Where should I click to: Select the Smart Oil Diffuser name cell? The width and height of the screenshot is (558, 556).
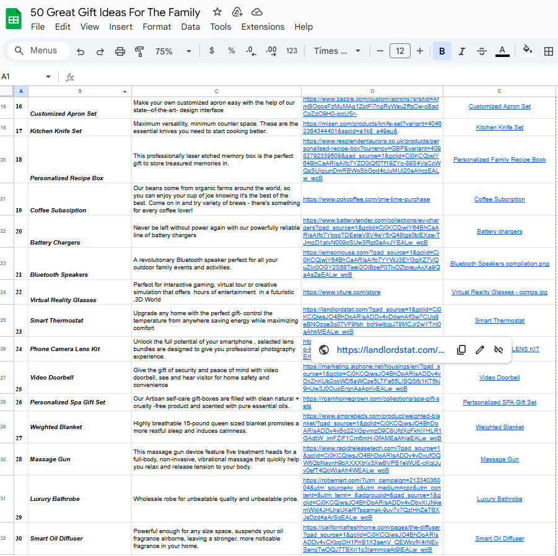tap(80, 538)
